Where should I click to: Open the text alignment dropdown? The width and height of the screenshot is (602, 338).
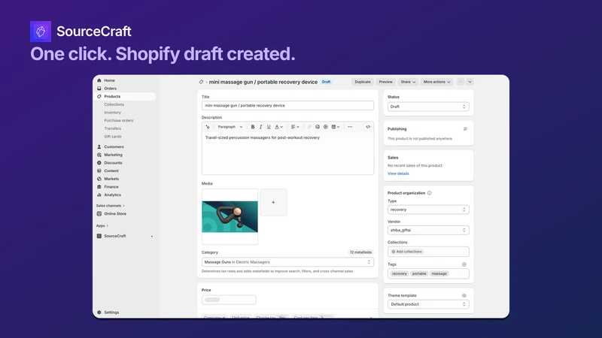295,127
